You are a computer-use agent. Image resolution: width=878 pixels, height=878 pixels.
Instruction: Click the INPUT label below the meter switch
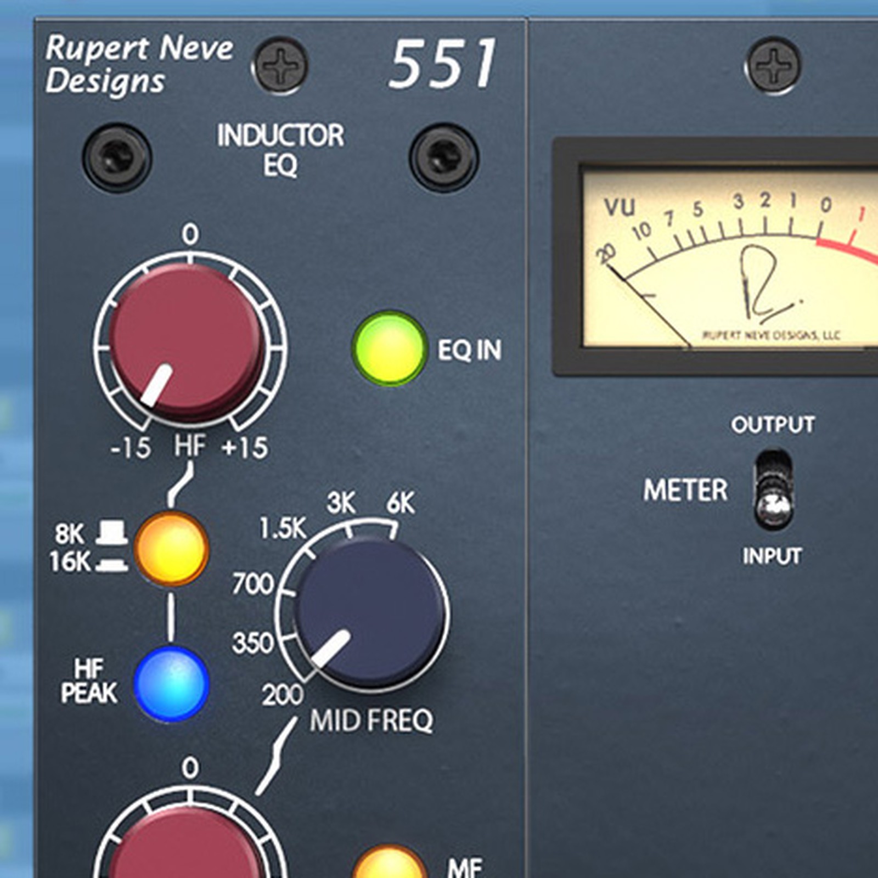pos(772,556)
